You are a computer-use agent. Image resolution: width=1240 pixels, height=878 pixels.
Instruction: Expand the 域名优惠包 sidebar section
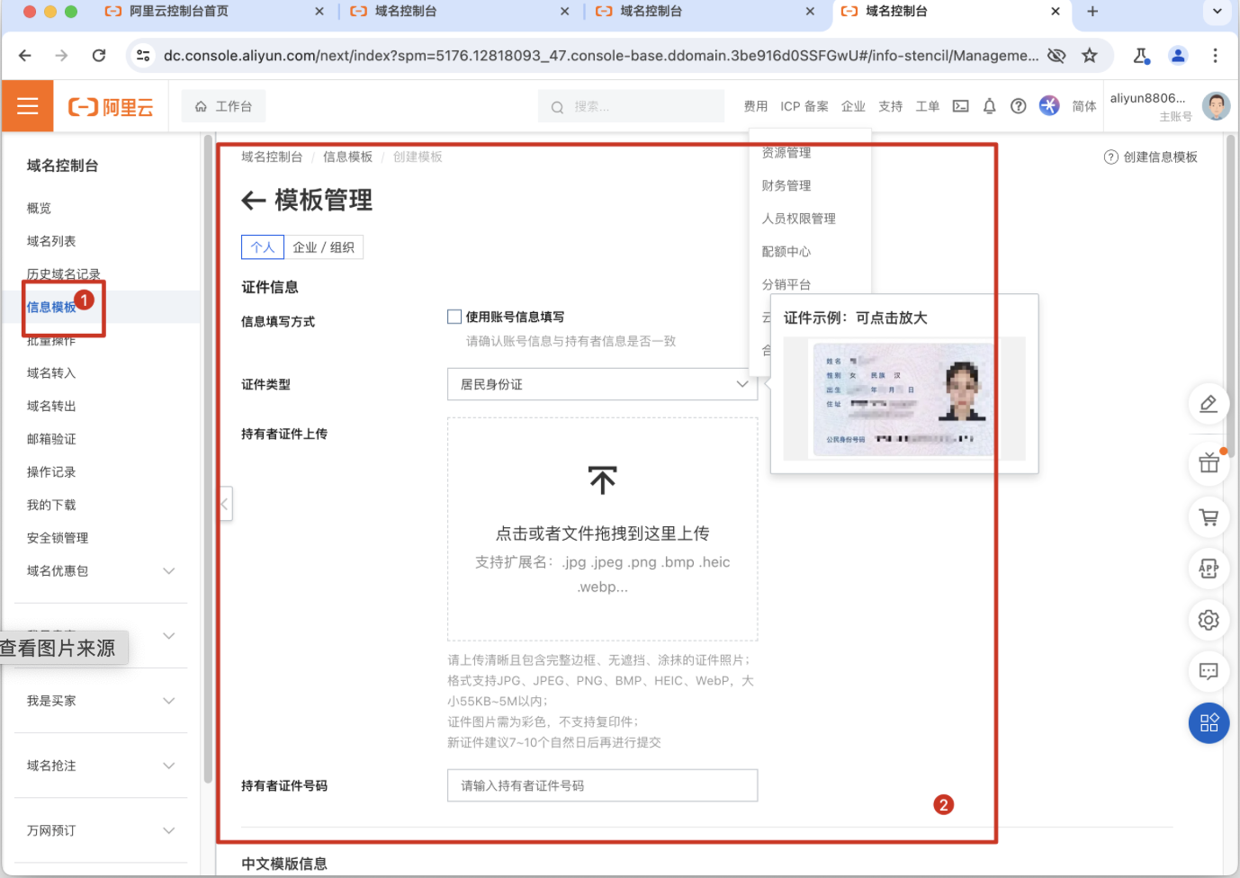click(x=168, y=571)
